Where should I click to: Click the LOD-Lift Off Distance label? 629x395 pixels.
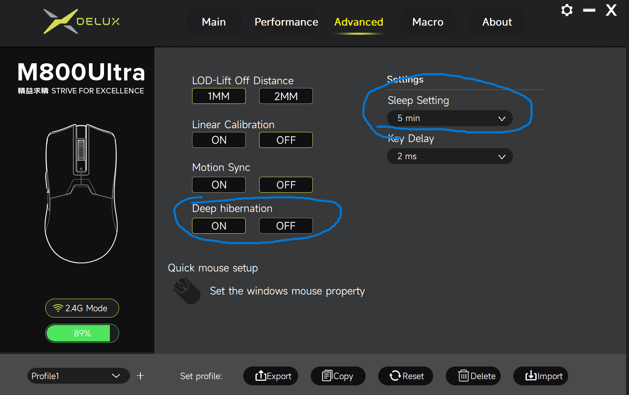pos(243,80)
